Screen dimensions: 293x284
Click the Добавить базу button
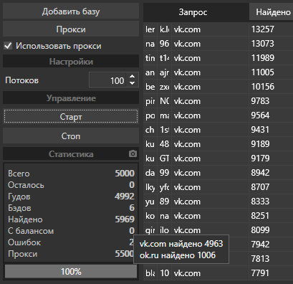(71, 11)
